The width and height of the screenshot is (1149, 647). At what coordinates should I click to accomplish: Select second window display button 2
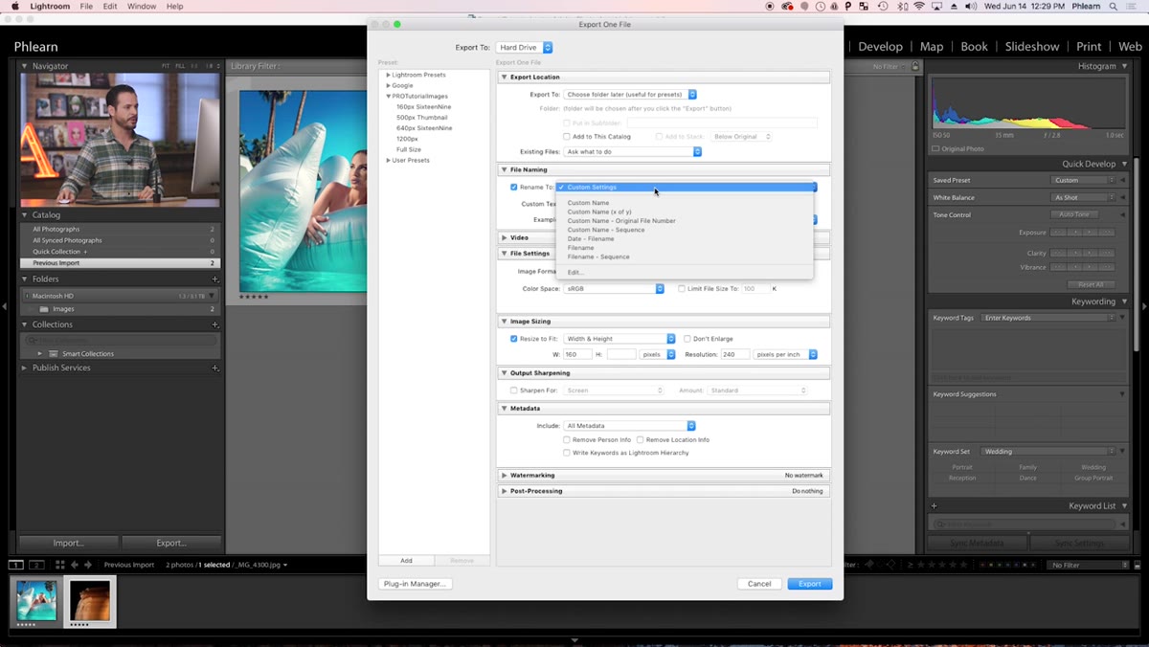pyautogui.click(x=36, y=565)
